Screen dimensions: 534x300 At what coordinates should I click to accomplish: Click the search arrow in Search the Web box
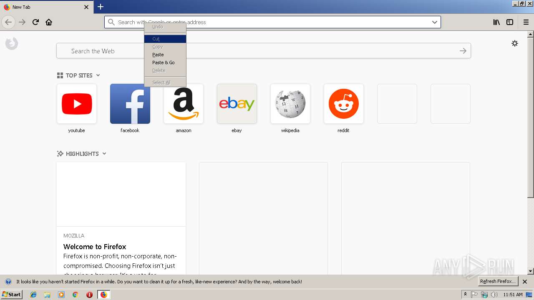pyautogui.click(x=463, y=51)
